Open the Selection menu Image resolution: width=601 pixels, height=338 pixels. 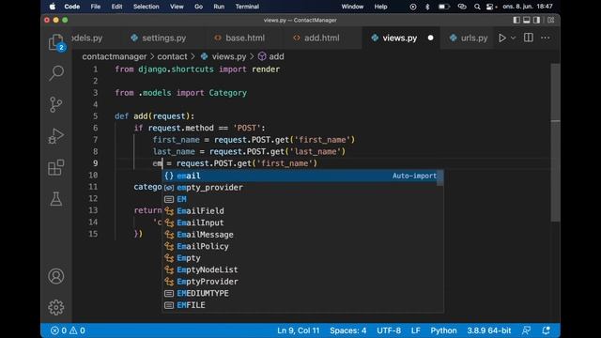[146, 7]
